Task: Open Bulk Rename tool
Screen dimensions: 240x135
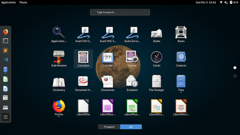Action: (59, 57)
